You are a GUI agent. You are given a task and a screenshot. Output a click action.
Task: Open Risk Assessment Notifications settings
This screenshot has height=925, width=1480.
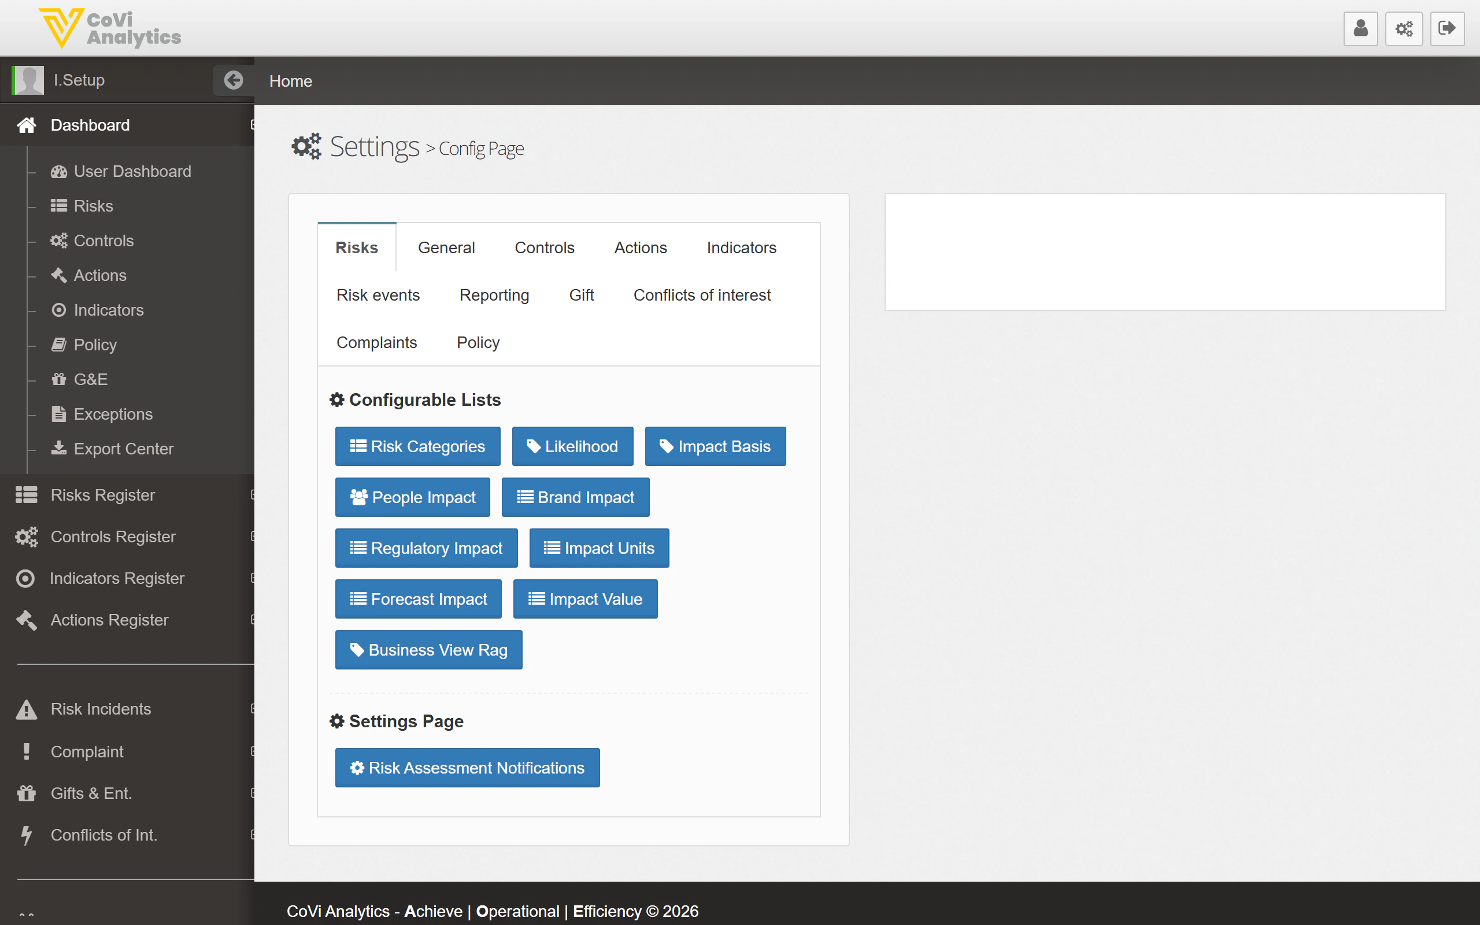pyautogui.click(x=467, y=767)
